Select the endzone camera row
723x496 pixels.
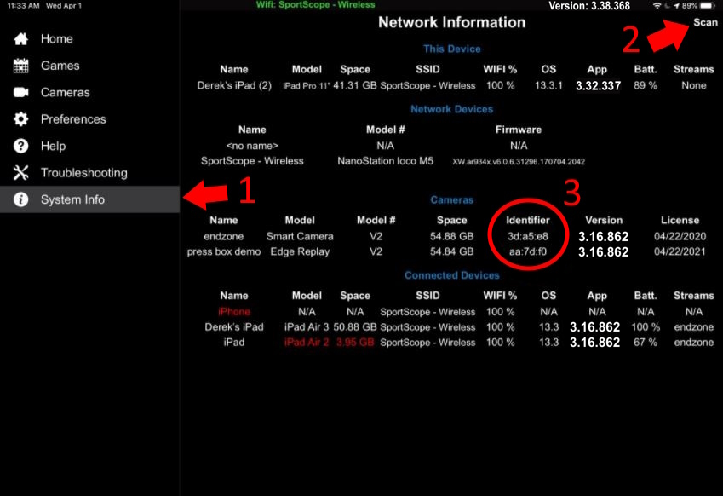(x=224, y=236)
